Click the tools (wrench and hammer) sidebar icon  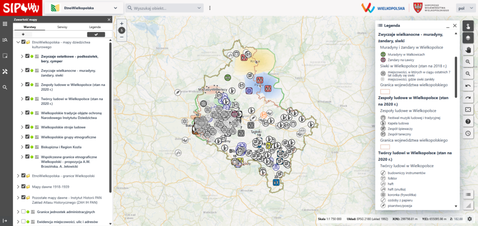click(x=5, y=71)
